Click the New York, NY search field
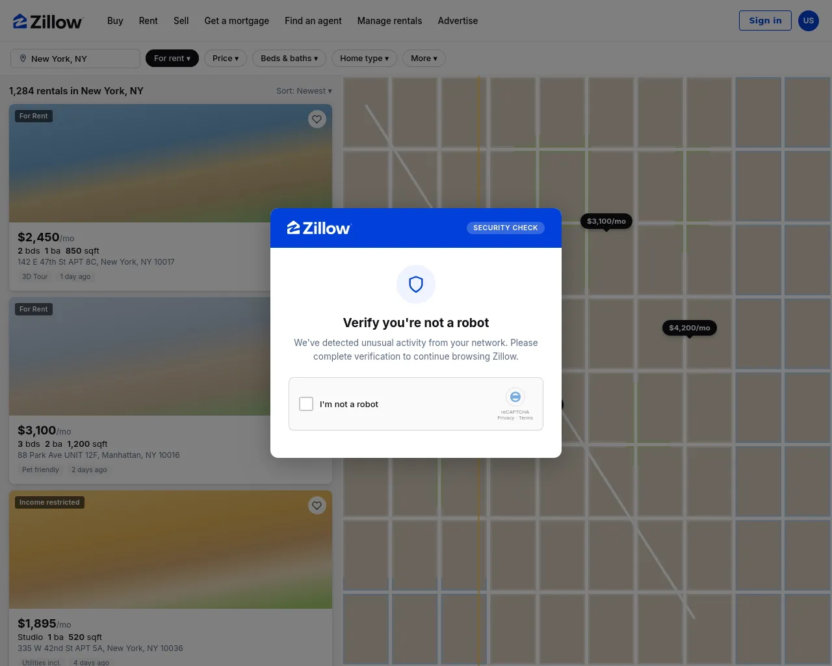Image resolution: width=832 pixels, height=666 pixels. (x=75, y=59)
